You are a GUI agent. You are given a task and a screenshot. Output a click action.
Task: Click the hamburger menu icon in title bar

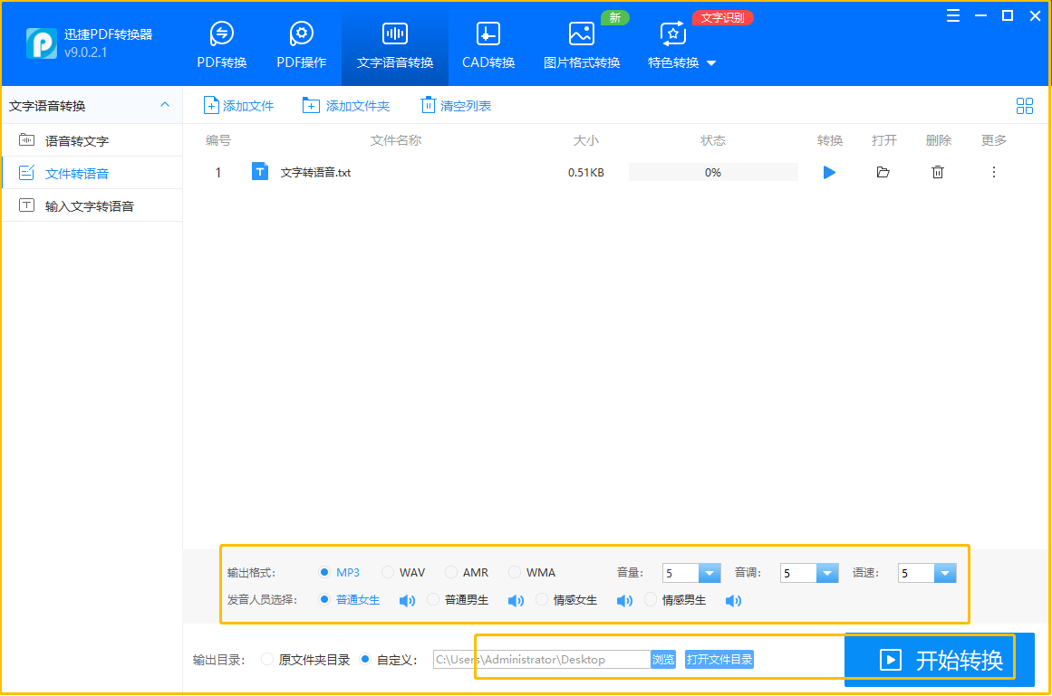(952, 16)
